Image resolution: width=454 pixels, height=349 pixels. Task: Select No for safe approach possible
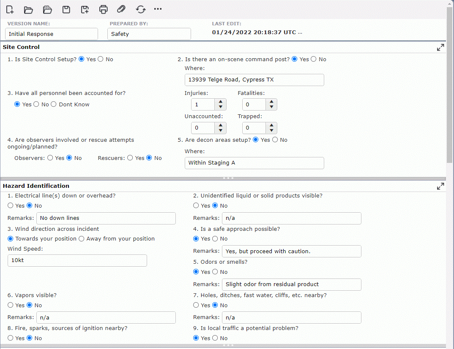pyautogui.click(x=216, y=238)
